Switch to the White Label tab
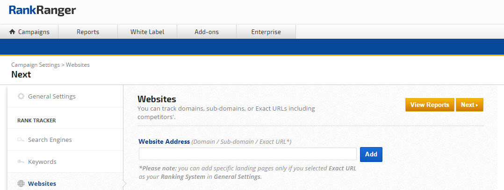The height and width of the screenshot is (190, 504). click(x=147, y=32)
